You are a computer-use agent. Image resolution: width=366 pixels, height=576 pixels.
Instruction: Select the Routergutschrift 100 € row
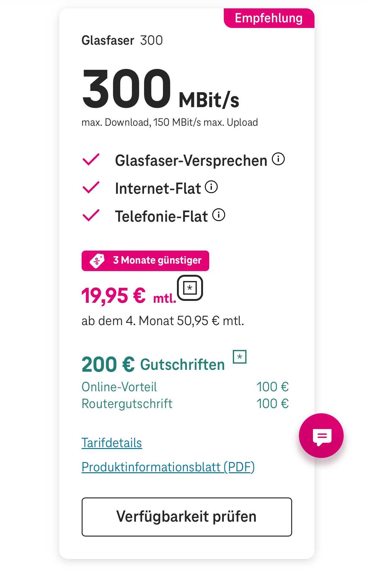(x=185, y=404)
